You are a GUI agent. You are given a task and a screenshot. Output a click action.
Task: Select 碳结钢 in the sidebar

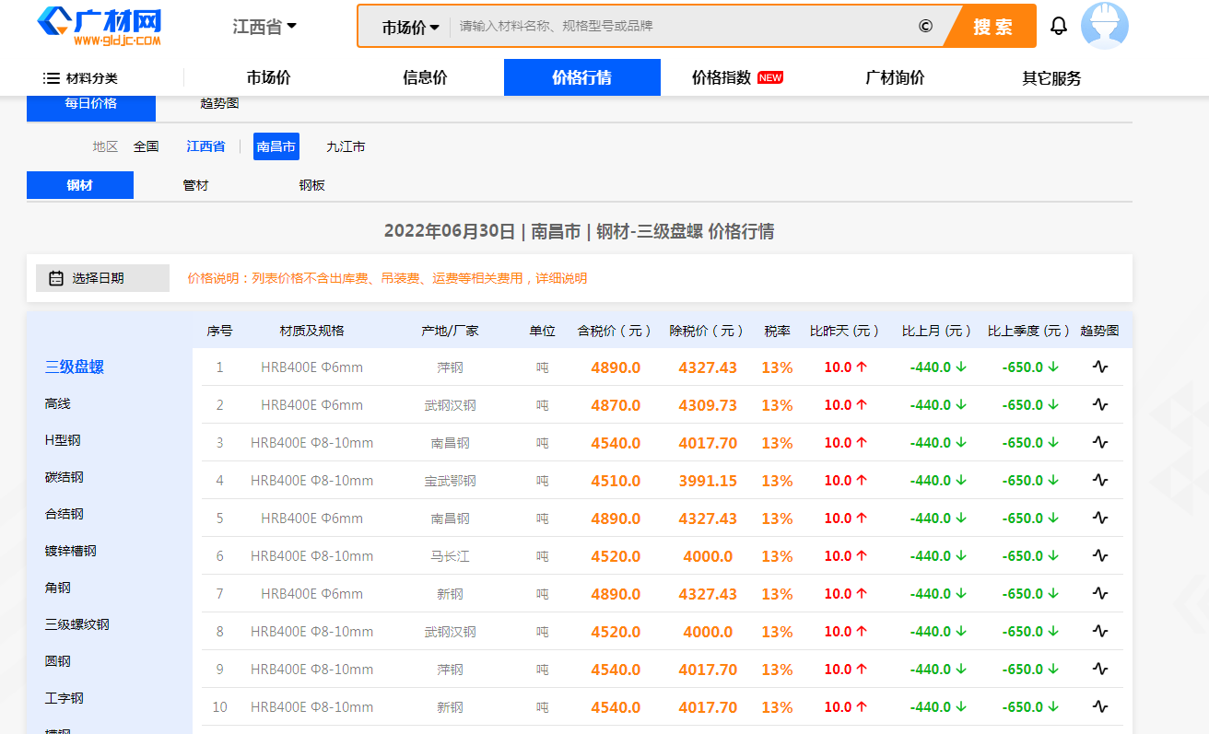pyautogui.click(x=65, y=477)
